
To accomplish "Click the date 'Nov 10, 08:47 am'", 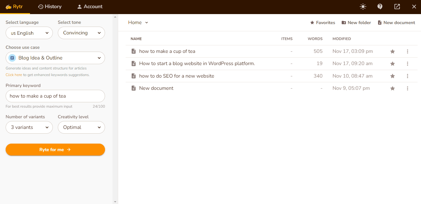I will 353,76.
